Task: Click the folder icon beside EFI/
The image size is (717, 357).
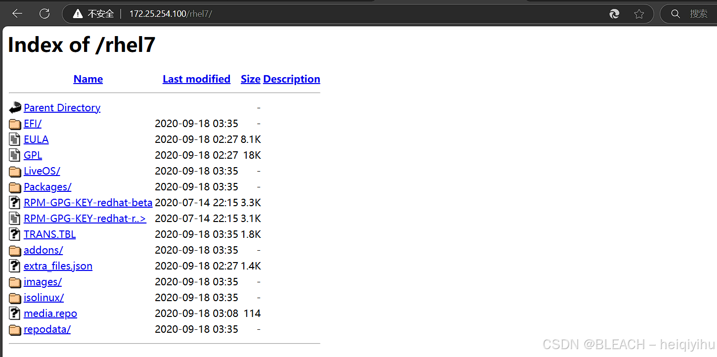Action: (x=15, y=124)
